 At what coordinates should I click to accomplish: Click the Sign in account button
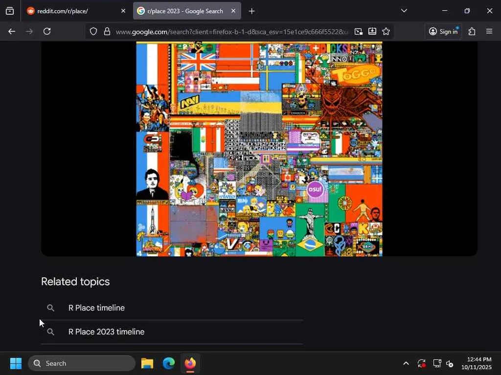tap(443, 31)
